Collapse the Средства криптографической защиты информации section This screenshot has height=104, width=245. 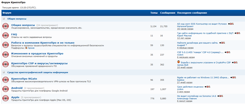(4, 72)
